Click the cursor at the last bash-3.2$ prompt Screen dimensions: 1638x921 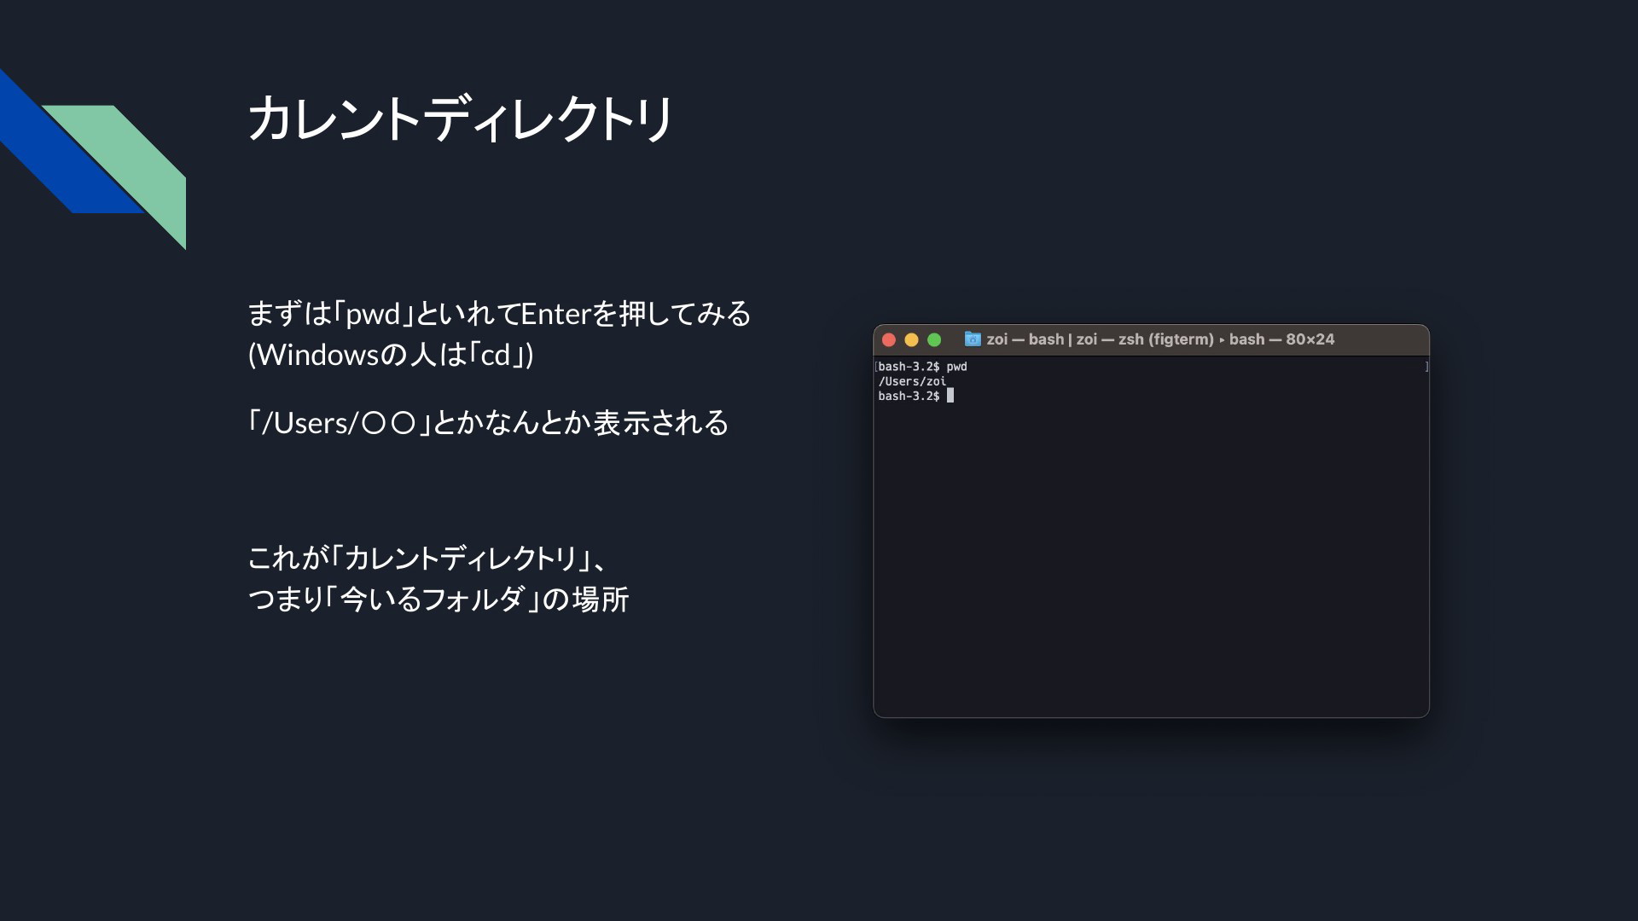click(x=950, y=396)
